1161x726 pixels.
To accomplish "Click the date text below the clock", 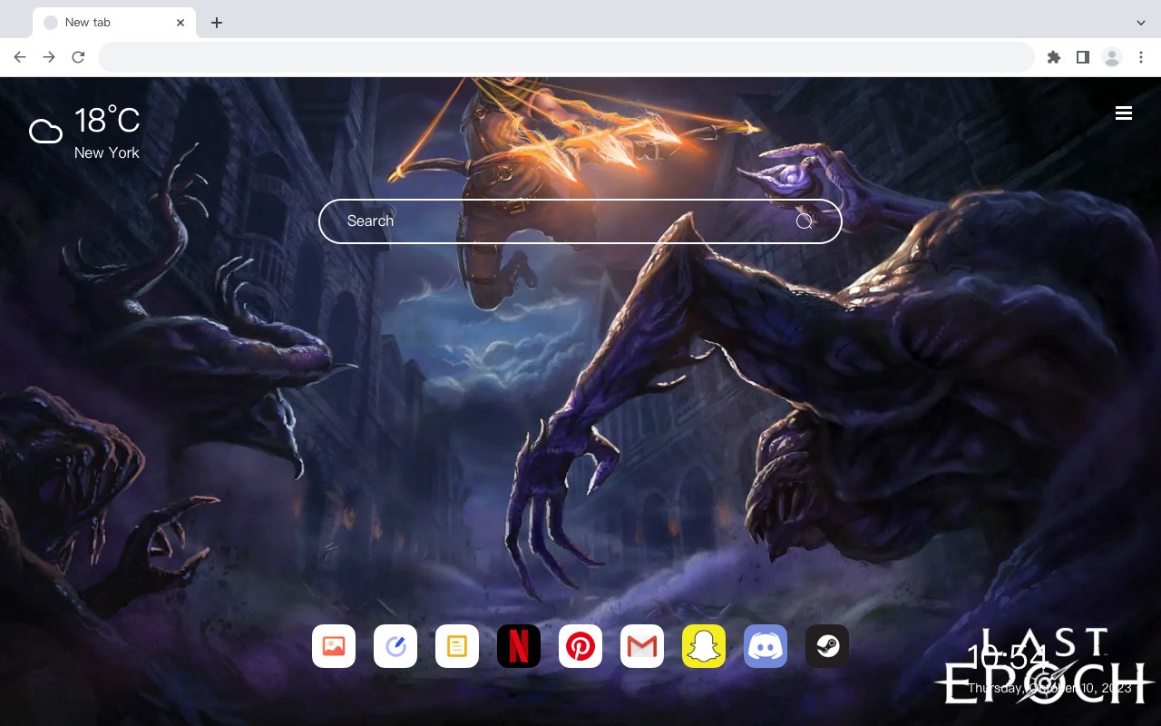I will pyautogui.click(x=1049, y=688).
